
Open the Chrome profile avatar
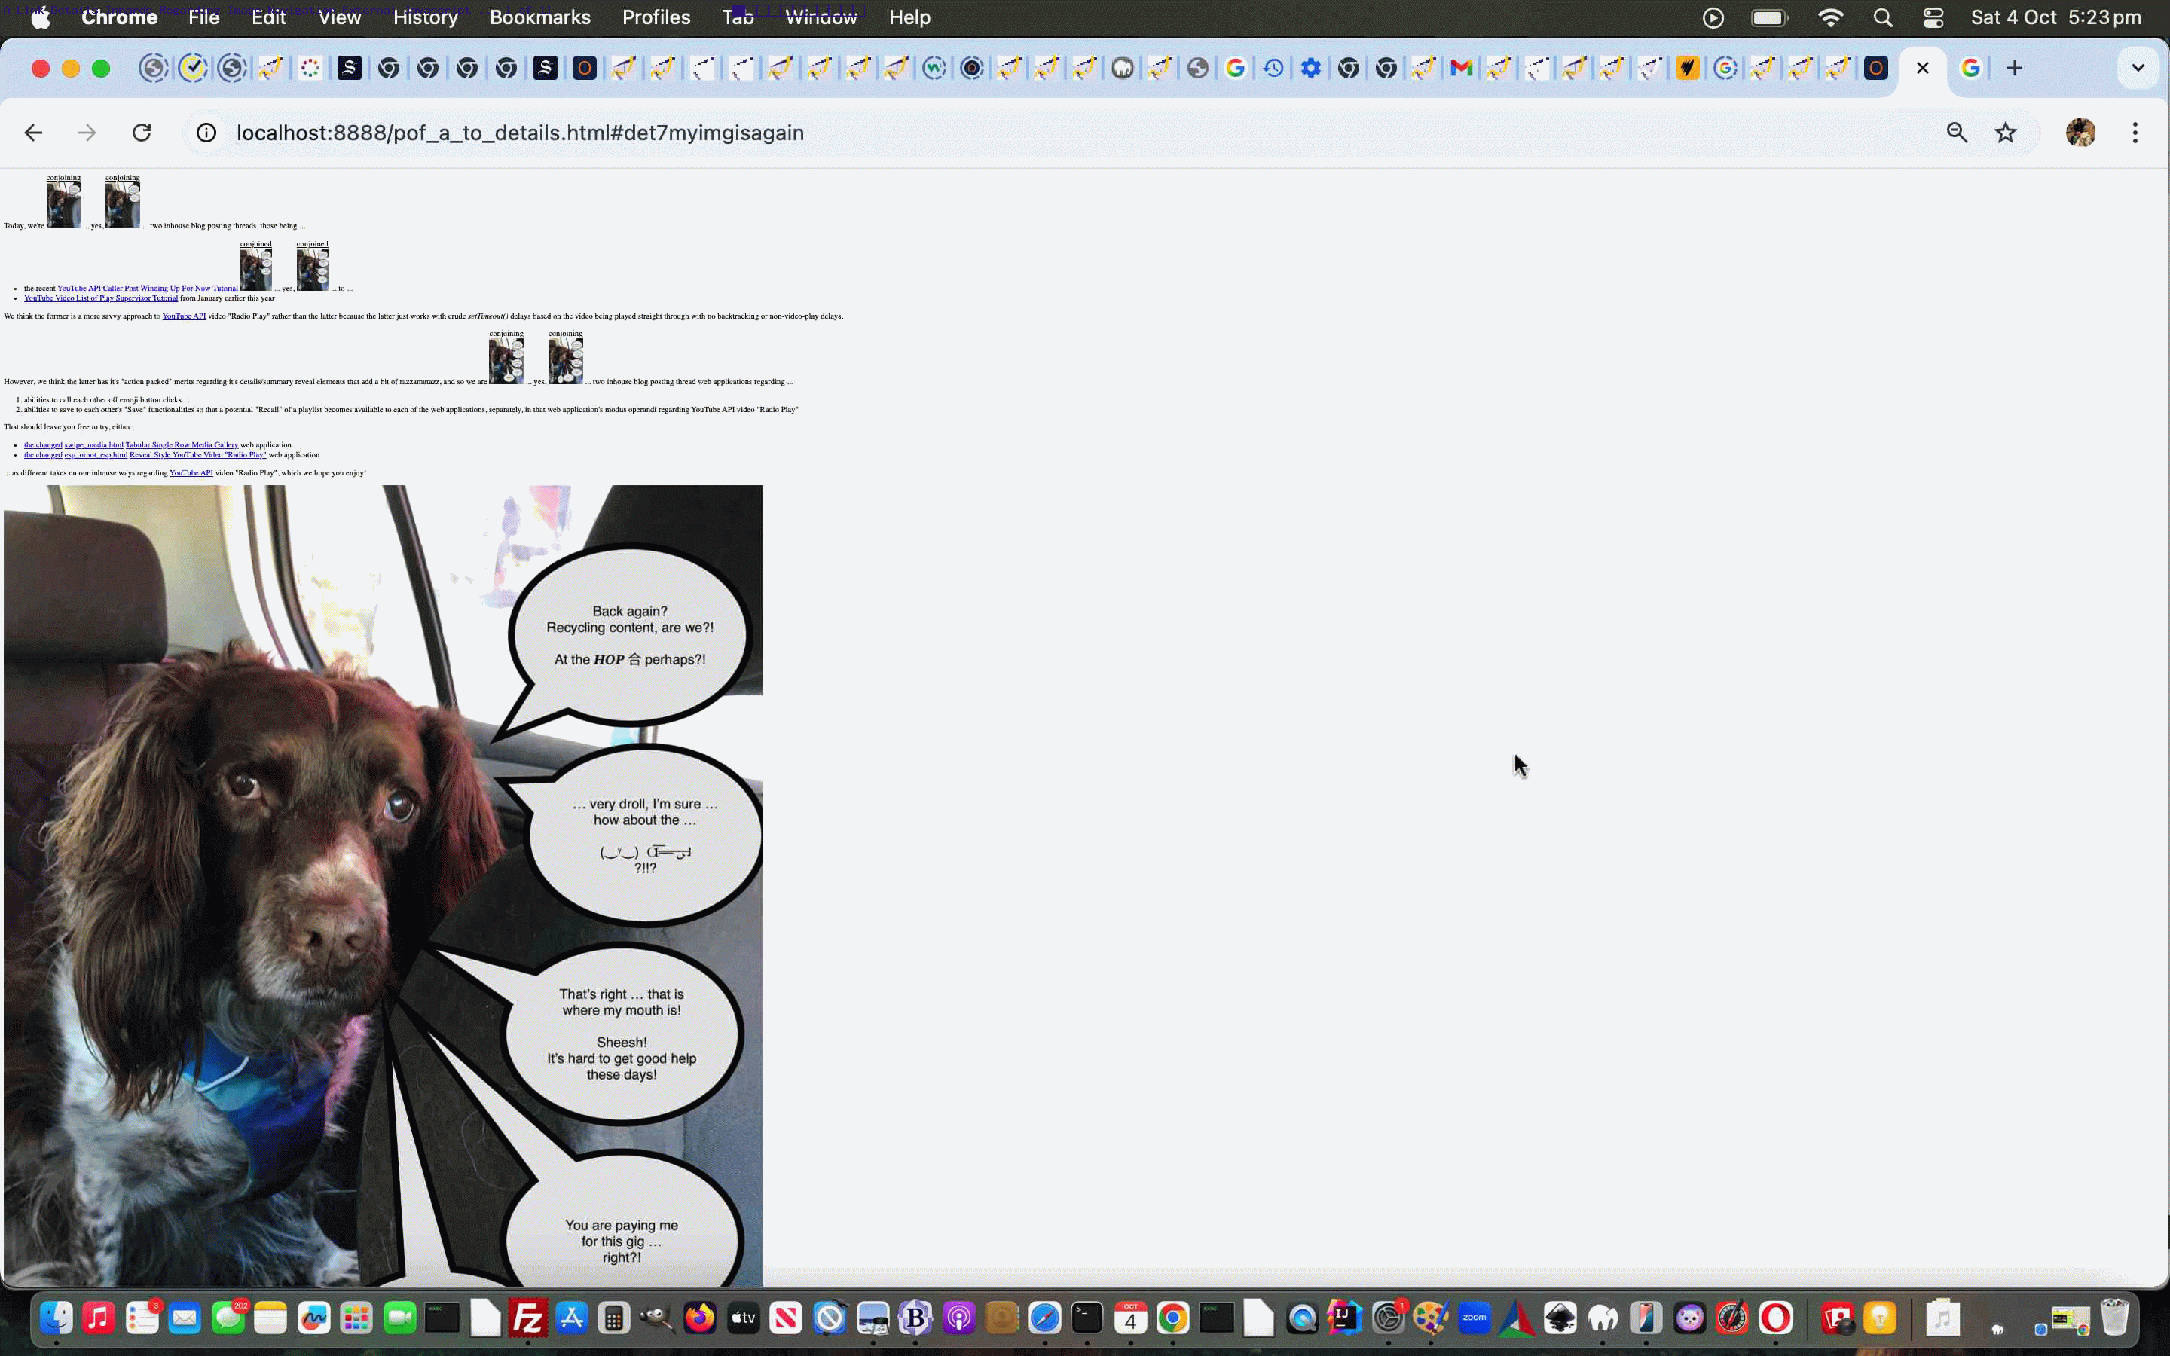point(2080,133)
